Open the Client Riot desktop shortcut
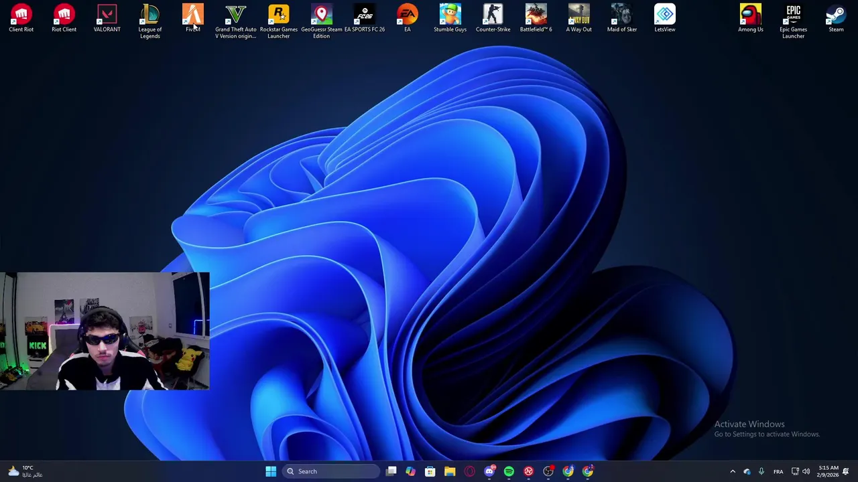 click(21, 18)
